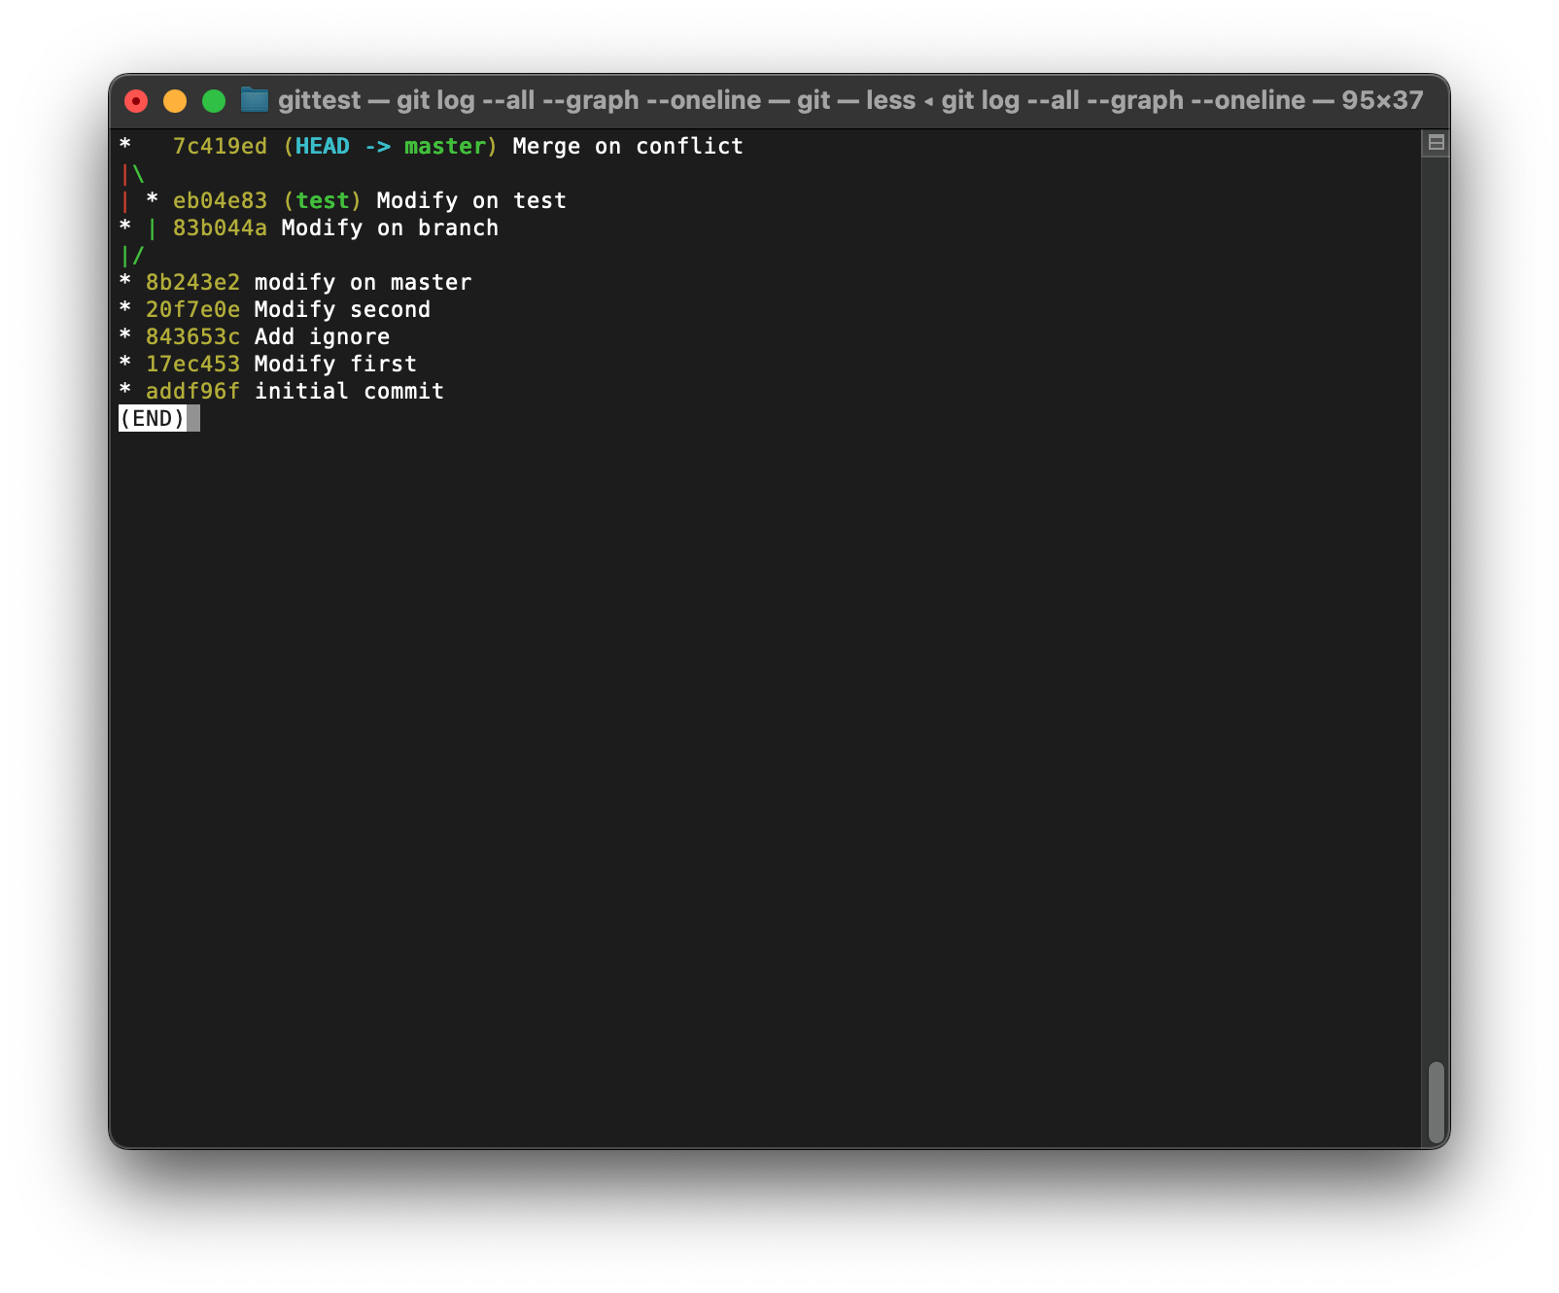Click 'Modify on branch' commit message
The image size is (1559, 1293).
click(x=390, y=227)
